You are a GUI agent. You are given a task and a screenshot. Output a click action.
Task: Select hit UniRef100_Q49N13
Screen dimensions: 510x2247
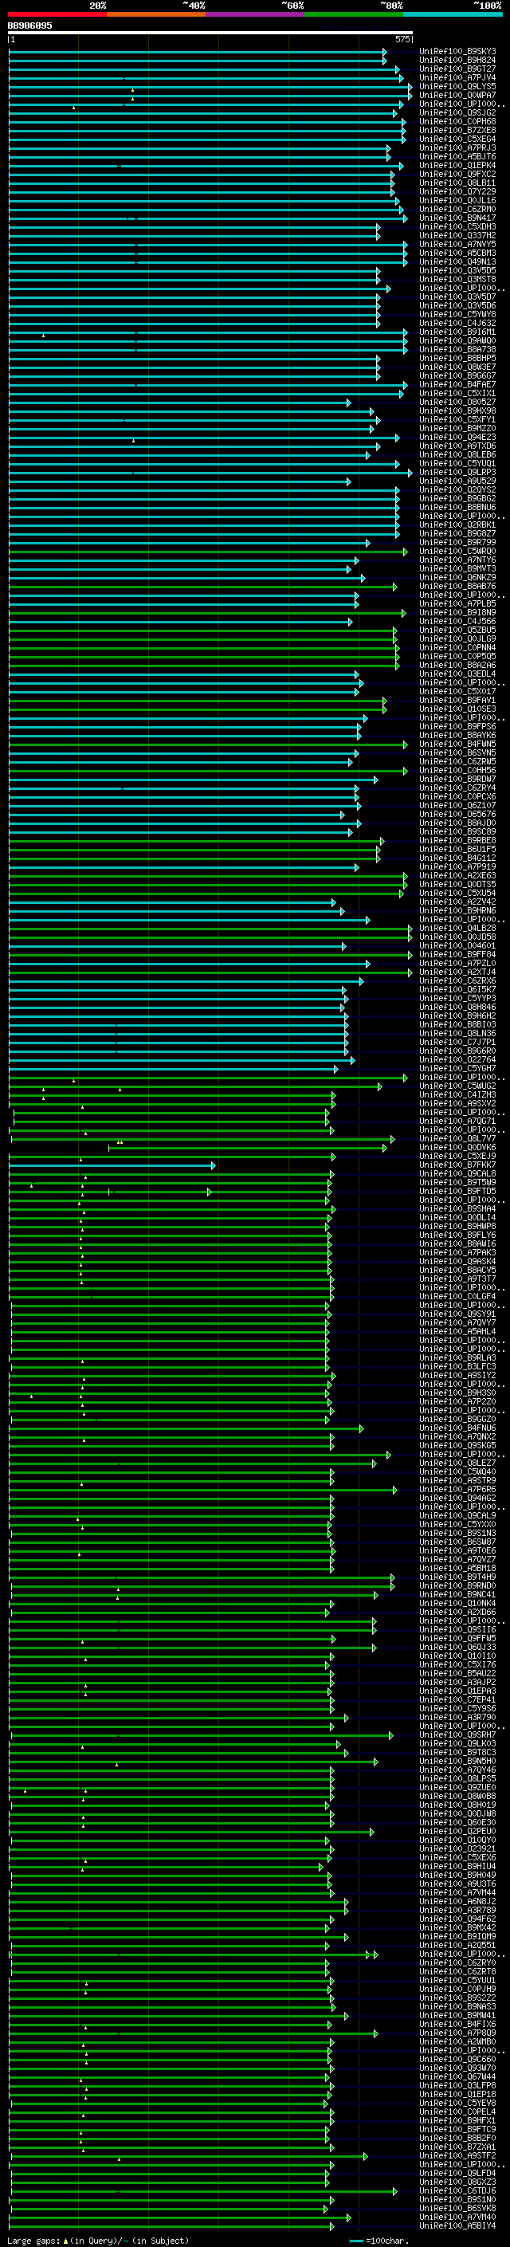(x=457, y=261)
